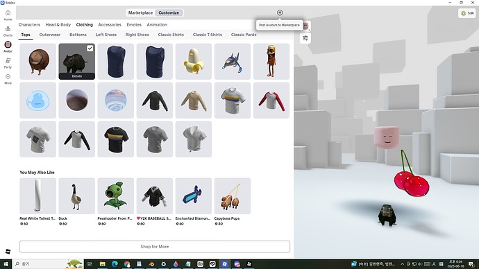Screen dimensions: 479x269
Task: Uncheck the equipped black capybara item
Action: pyautogui.click(x=90, y=49)
